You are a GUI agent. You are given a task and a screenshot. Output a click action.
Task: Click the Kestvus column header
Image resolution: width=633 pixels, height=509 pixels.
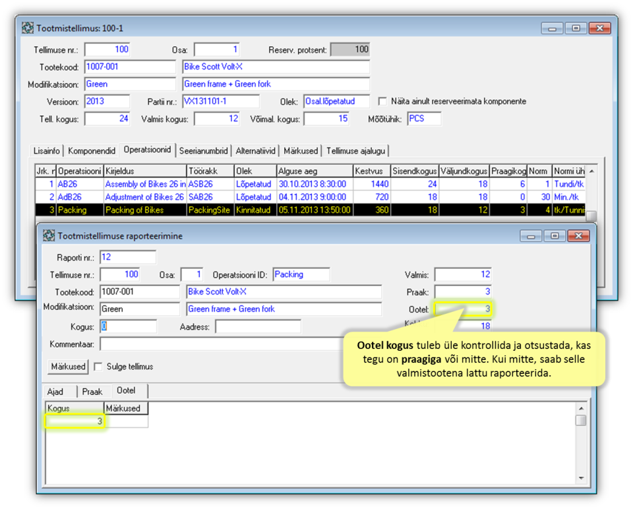click(x=372, y=171)
